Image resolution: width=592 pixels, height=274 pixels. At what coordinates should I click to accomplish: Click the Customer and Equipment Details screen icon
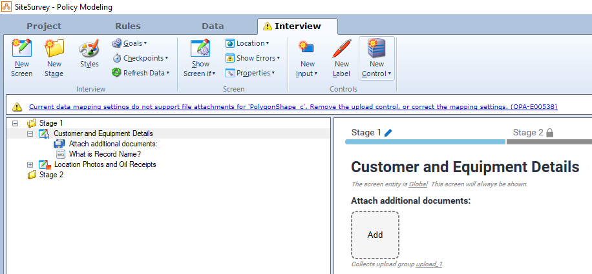click(x=45, y=133)
